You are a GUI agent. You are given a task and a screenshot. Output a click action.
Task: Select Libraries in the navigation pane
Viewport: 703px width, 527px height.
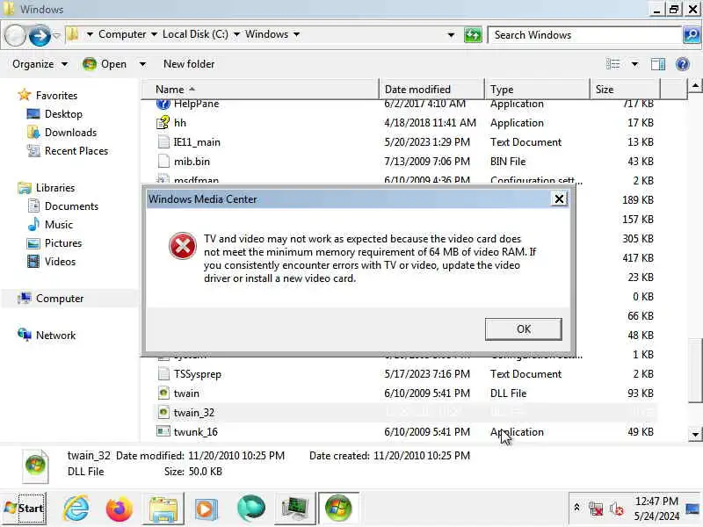[x=55, y=188]
